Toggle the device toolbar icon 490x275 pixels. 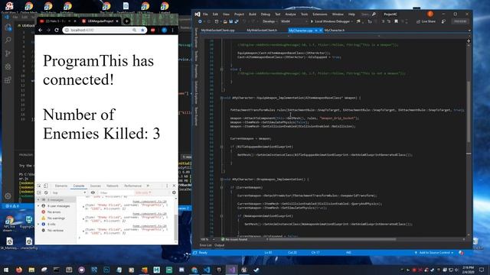point(46,186)
